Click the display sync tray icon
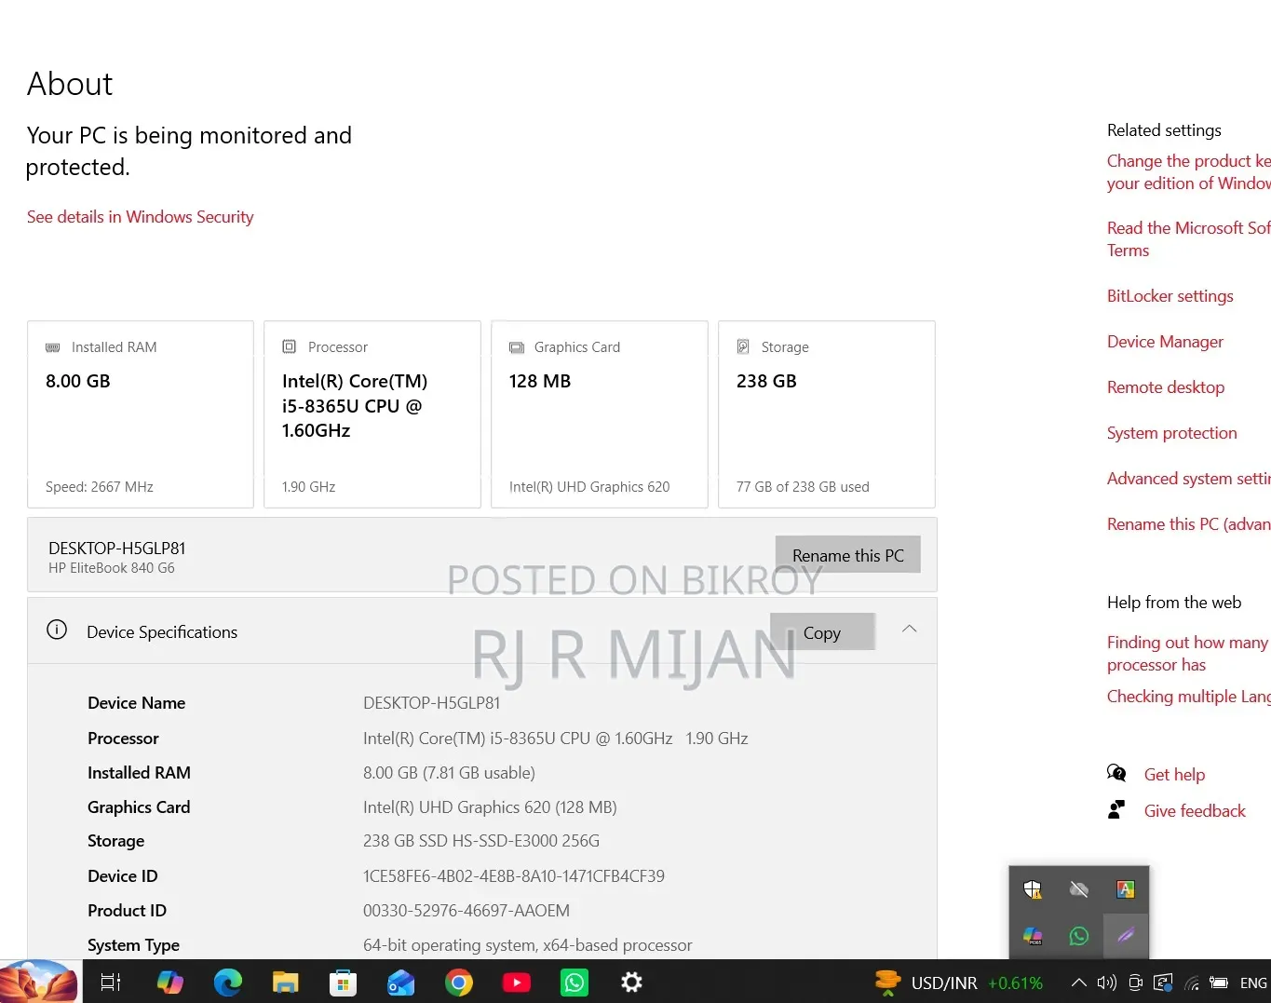This screenshot has width=1271, height=1003. click(1163, 983)
